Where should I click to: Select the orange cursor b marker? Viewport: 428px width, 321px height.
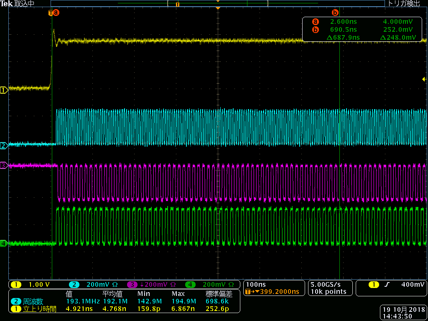tap(335, 13)
